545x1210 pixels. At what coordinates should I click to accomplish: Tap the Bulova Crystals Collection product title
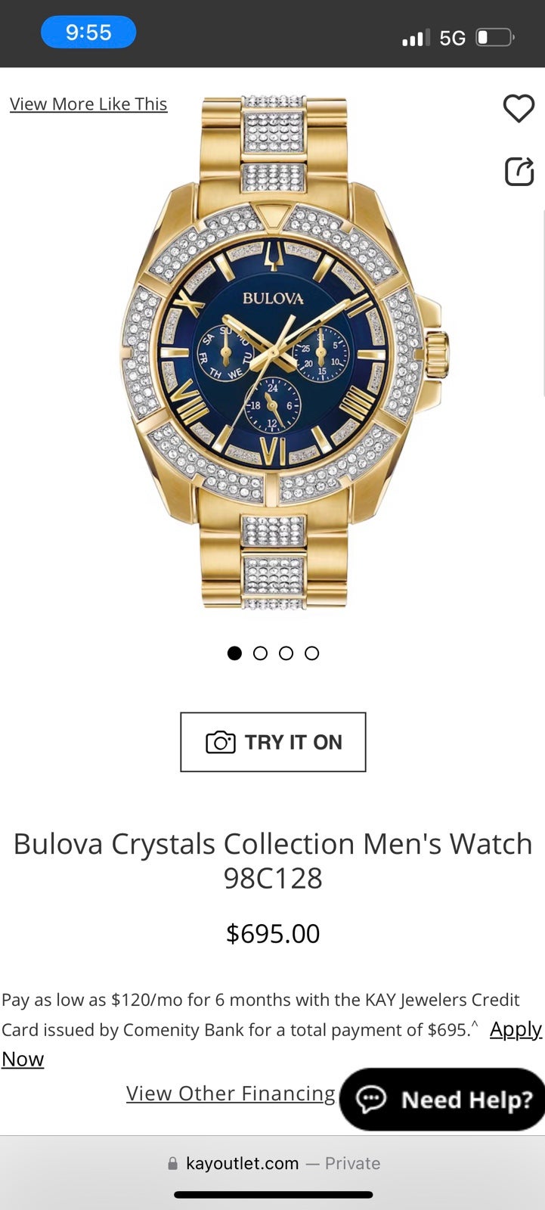pyautogui.click(x=273, y=861)
